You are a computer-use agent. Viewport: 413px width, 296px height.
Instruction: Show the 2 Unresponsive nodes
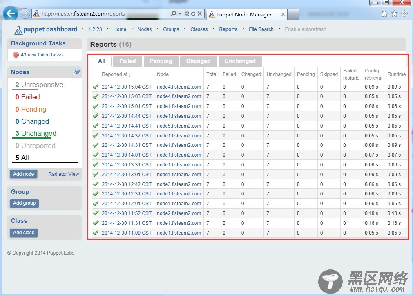pos(39,85)
